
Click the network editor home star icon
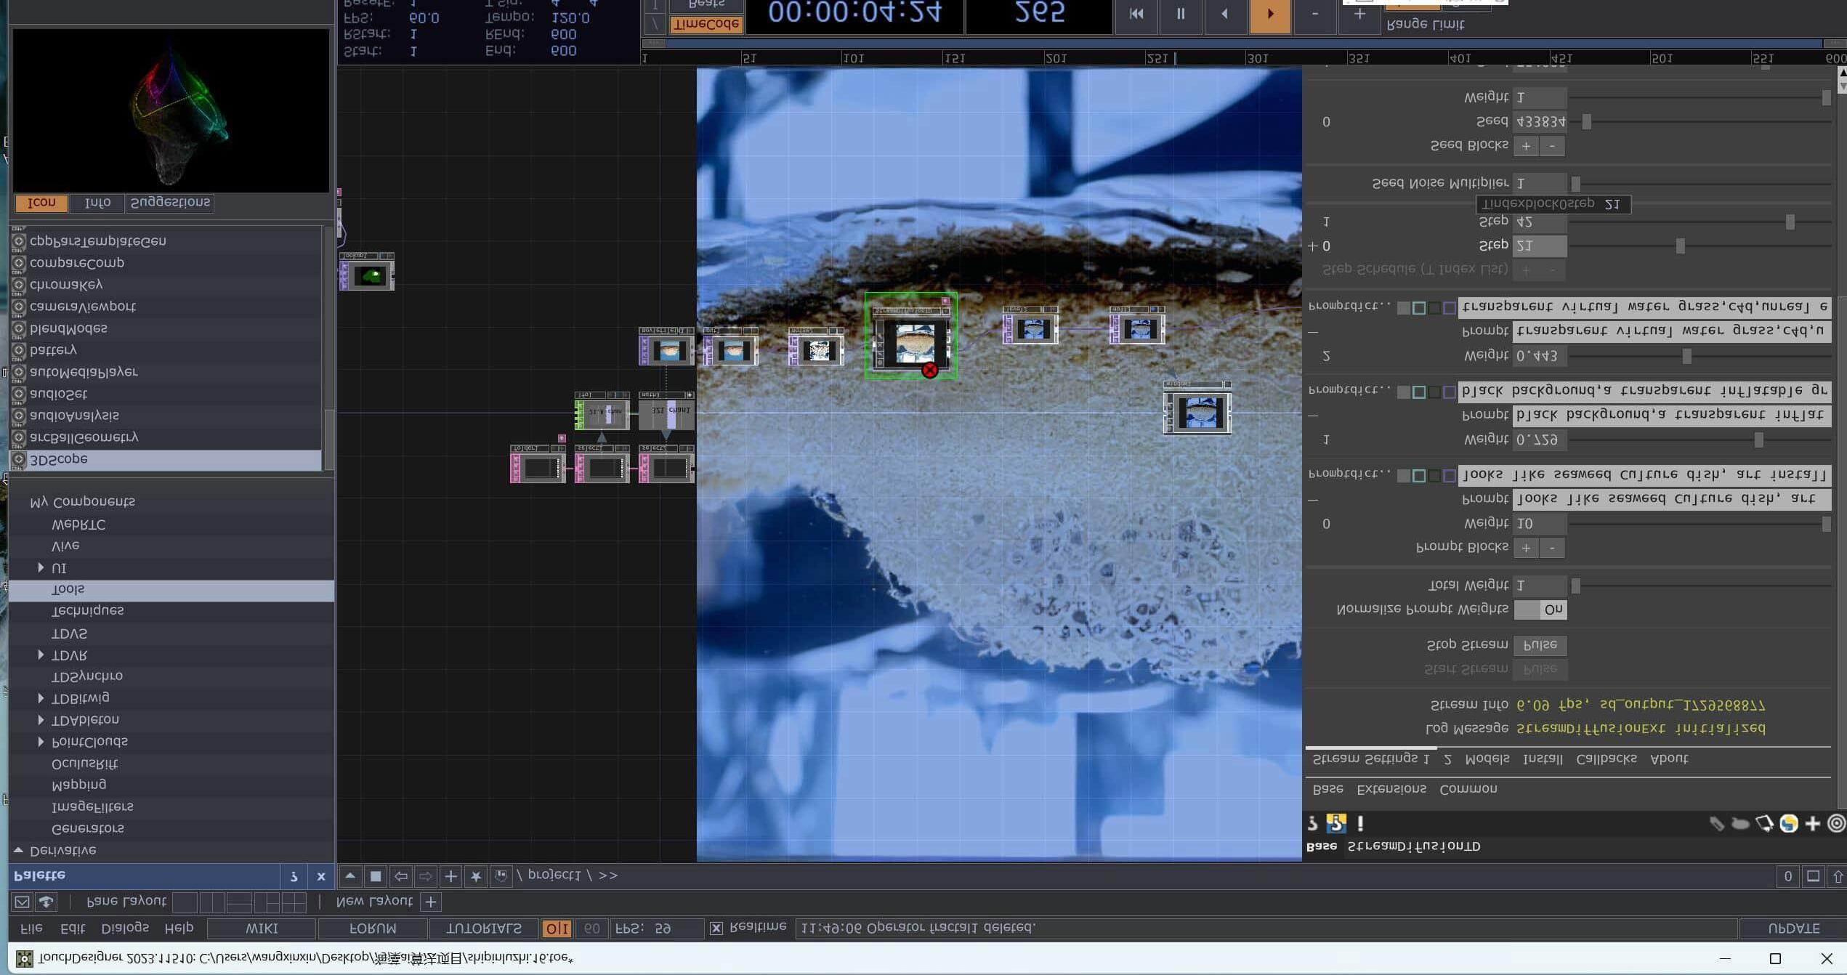pyautogui.click(x=475, y=876)
